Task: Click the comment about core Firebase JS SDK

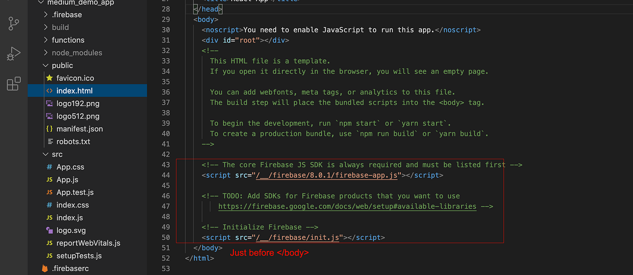Action: (362, 165)
